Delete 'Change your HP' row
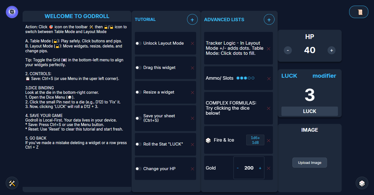 (192, 169)
